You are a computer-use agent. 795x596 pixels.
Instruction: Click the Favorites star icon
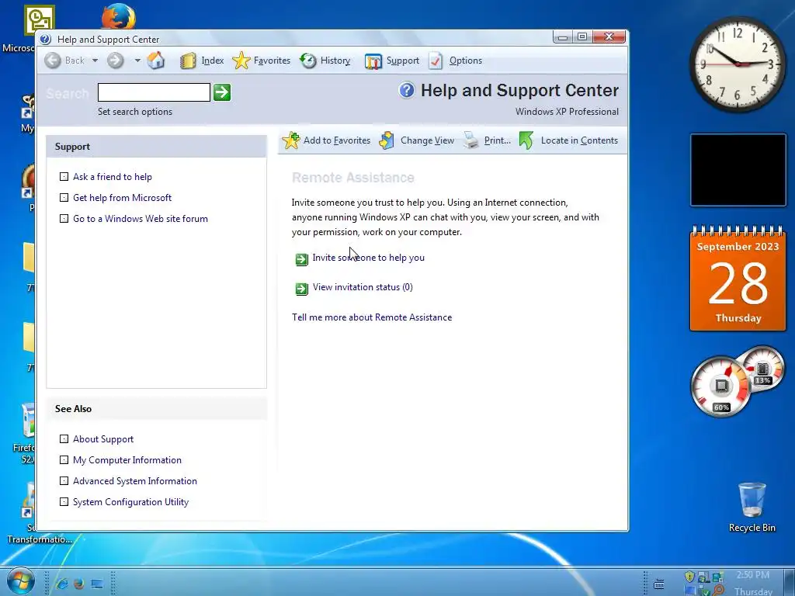coord(241,61)
